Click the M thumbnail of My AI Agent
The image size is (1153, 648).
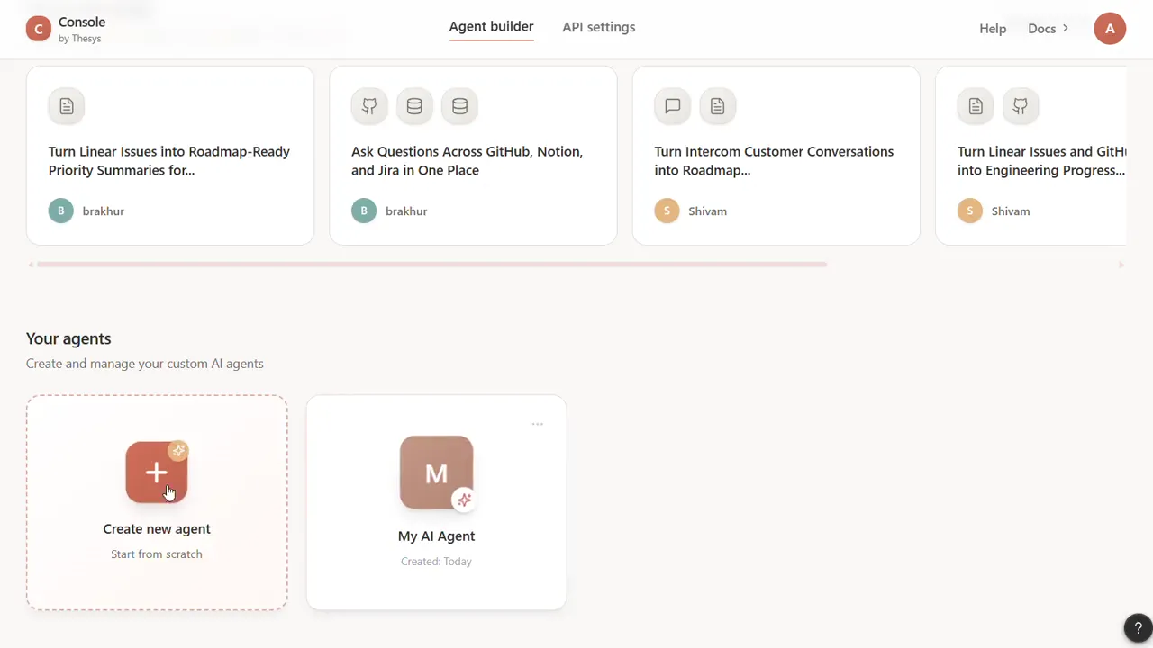pos(436,472)
